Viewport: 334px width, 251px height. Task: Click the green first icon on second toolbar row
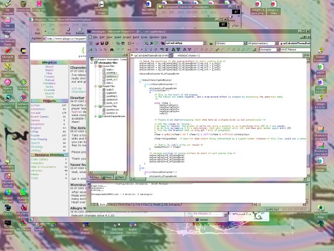[x=91, y=50]
